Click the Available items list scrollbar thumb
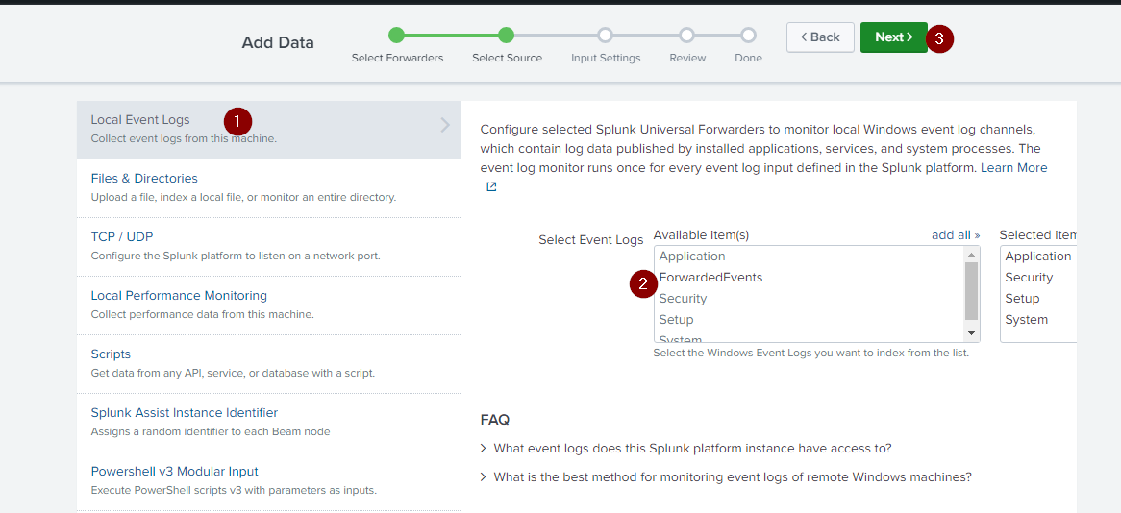The width and height of the screenshot is (1121, 513). click(971, 291)
